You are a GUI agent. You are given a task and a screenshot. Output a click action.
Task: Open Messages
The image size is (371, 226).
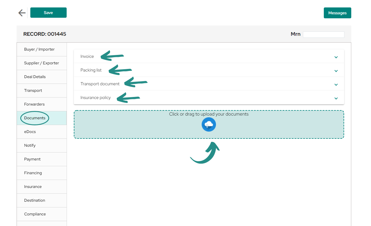337,13
